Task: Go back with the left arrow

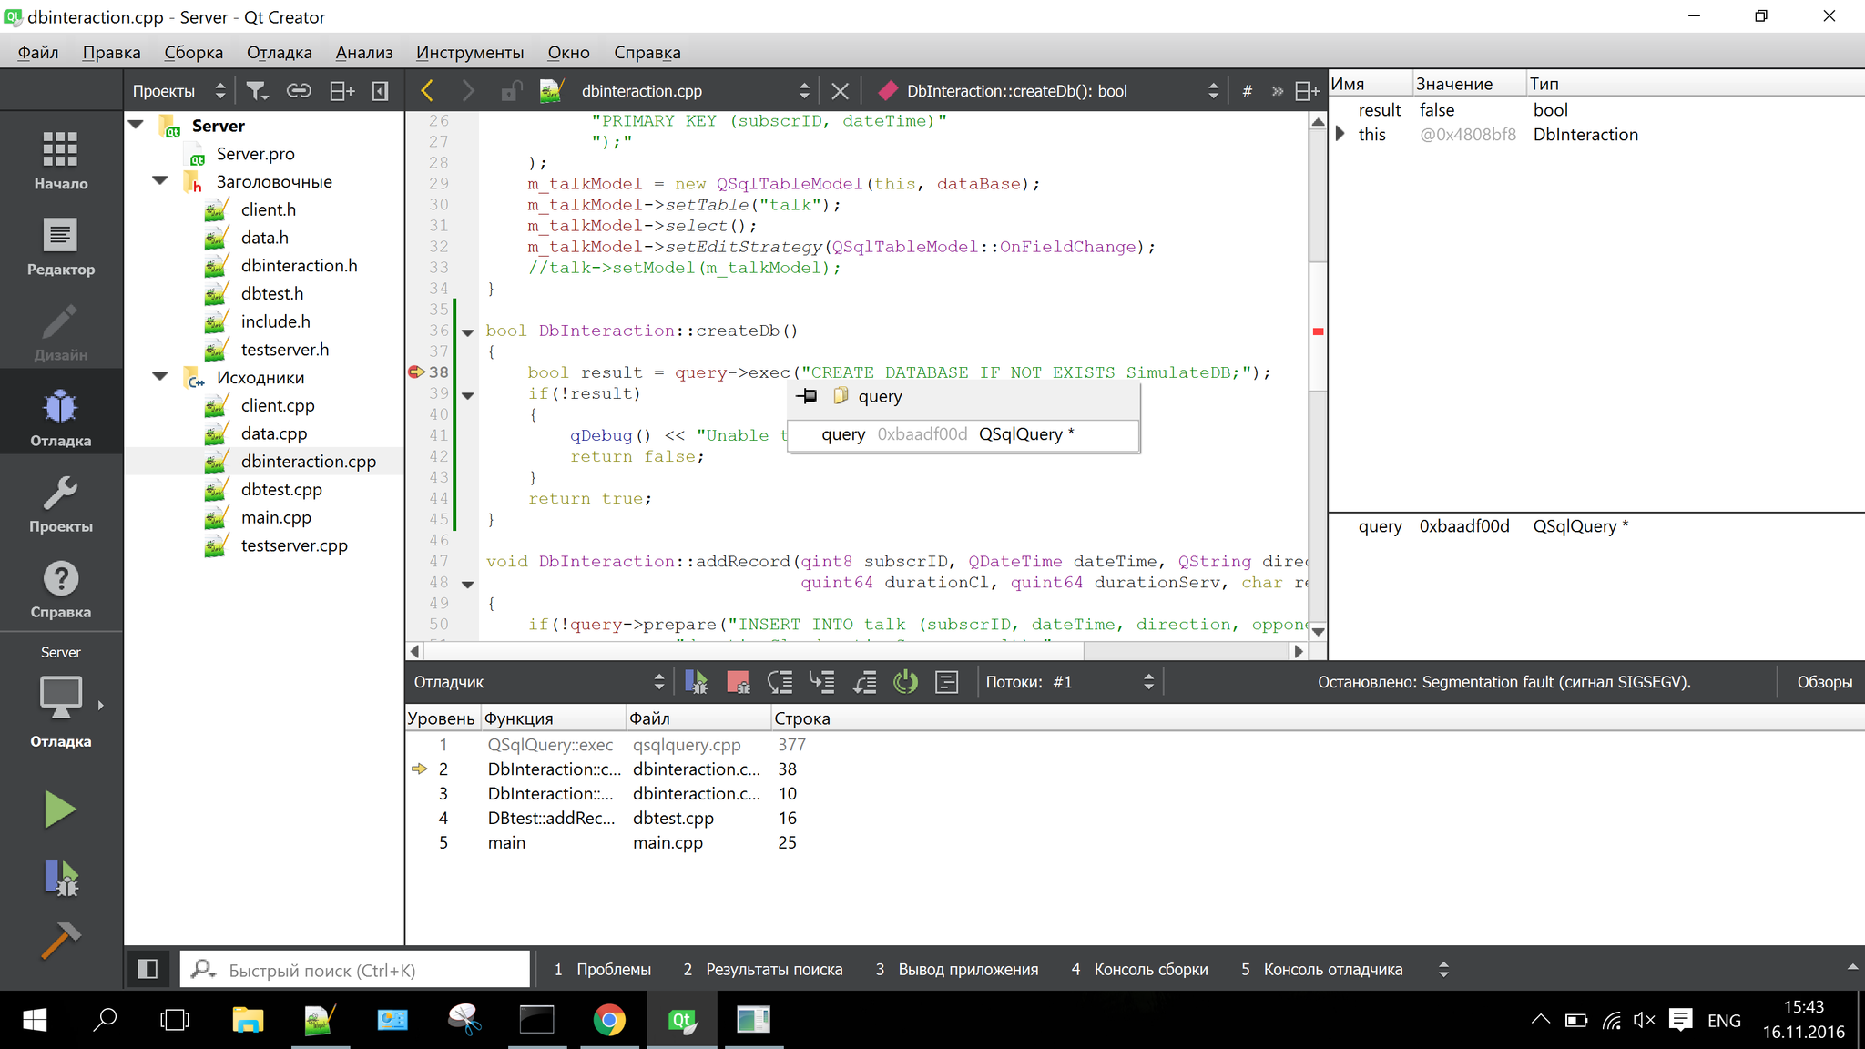Action: point(427,91)
